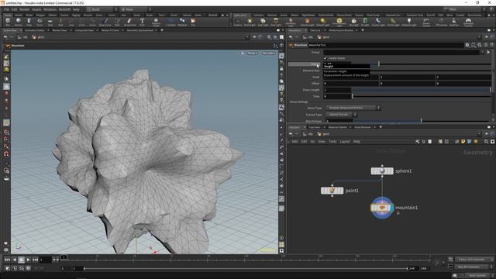This screenshot has height=279, width=496.
Task: Switch to the Render View tab
Action: coord(60,30)
